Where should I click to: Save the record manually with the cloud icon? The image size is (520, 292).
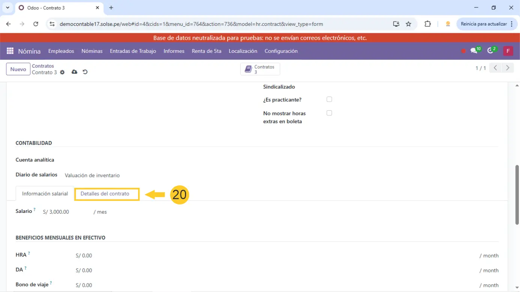pyautogui.click(x=74, y=72)
